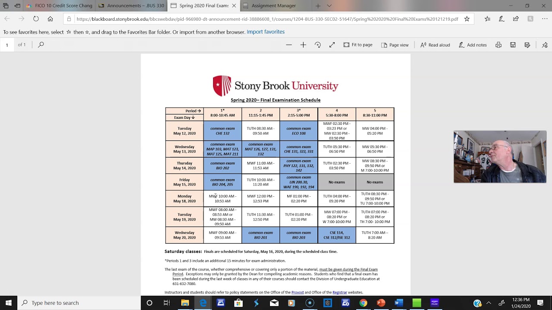Zoom in the PDF with plus icon
The height and width of the screenshot is (310, 552).
coord(303,45)
